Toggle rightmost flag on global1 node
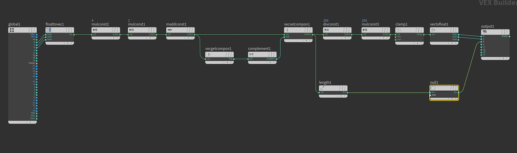Screen dimensions: 517x153 (x=34, y=30)
